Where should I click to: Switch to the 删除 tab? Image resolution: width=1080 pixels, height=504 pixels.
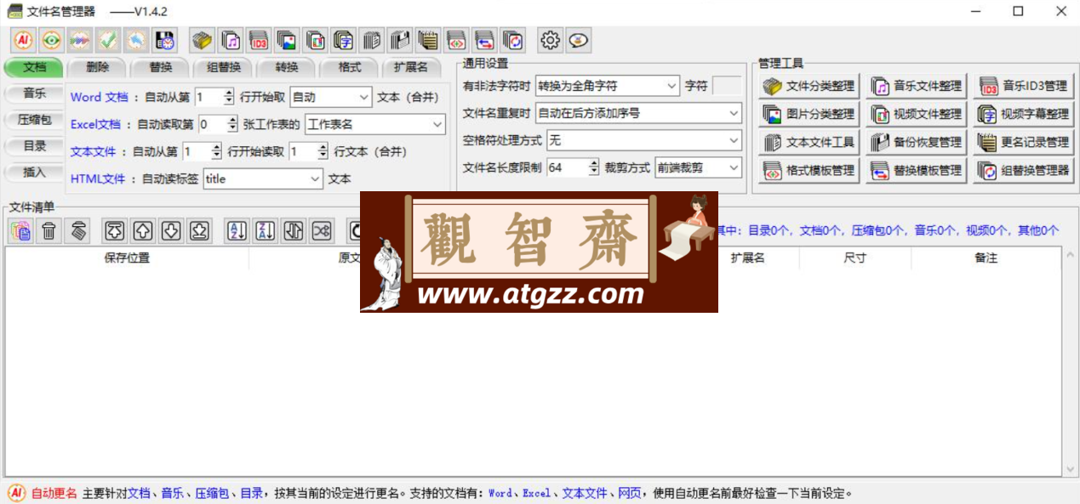click(x=98, y=67)
